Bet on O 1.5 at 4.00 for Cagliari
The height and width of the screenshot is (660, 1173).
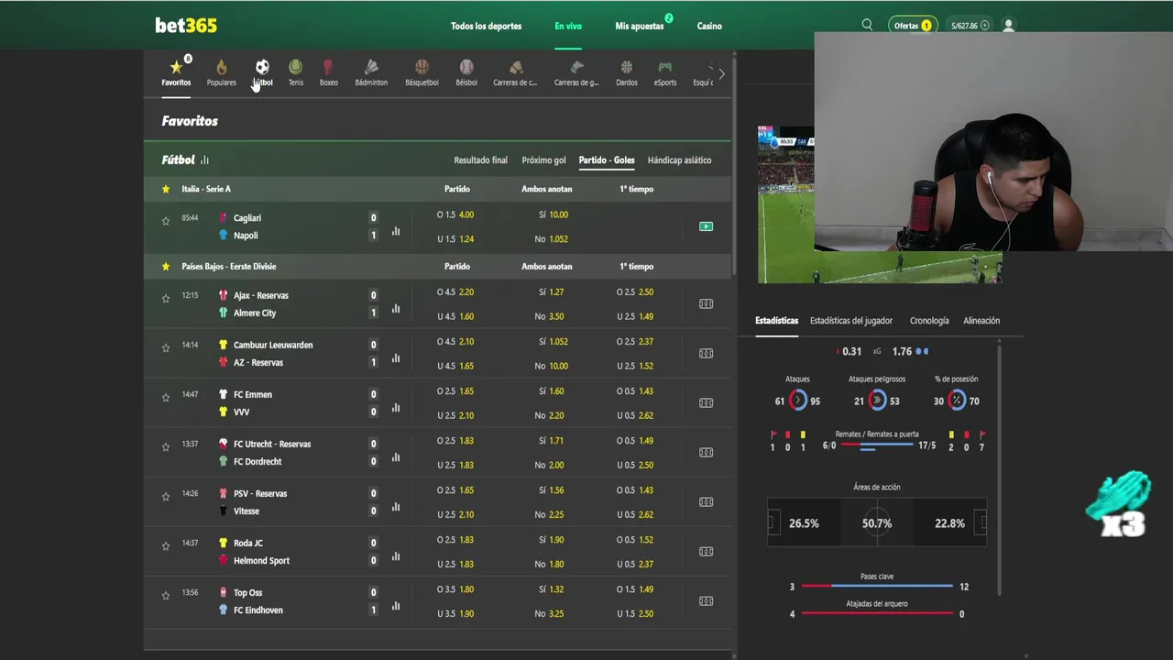pos(455,214)
